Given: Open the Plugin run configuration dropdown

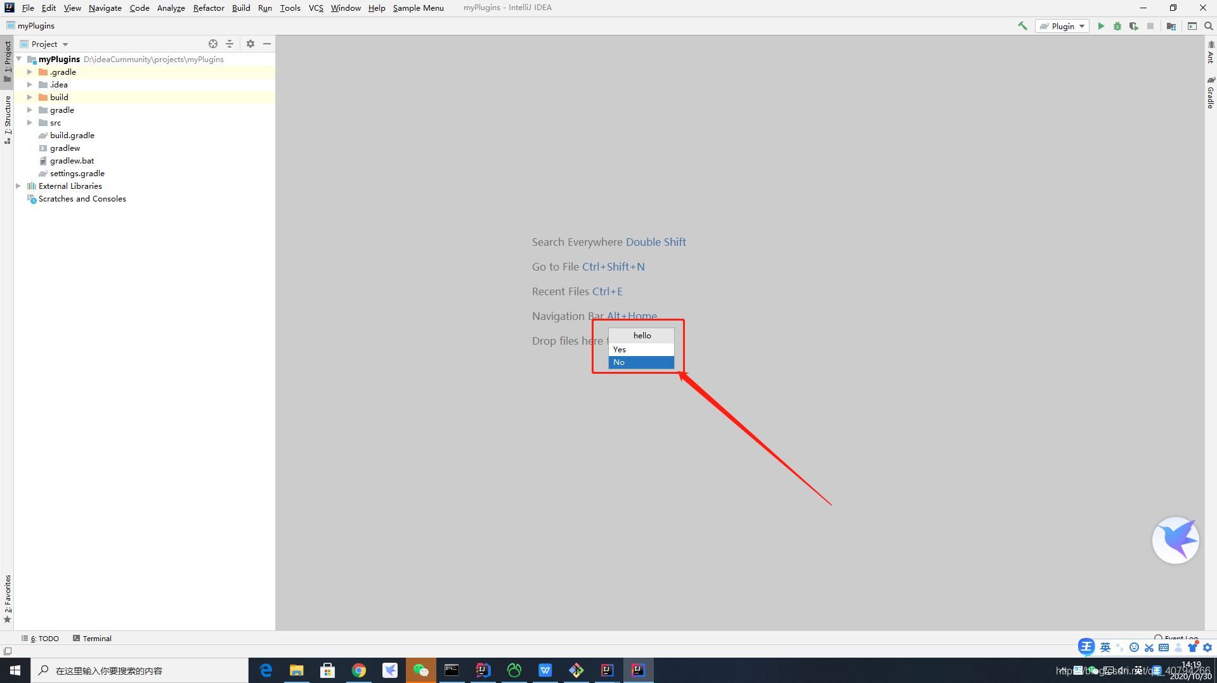Looking at the screenshot, I should [x=1062, y=26].
